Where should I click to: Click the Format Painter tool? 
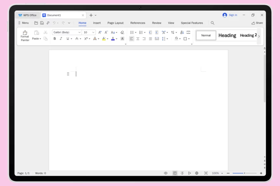(x=25, y=35)
